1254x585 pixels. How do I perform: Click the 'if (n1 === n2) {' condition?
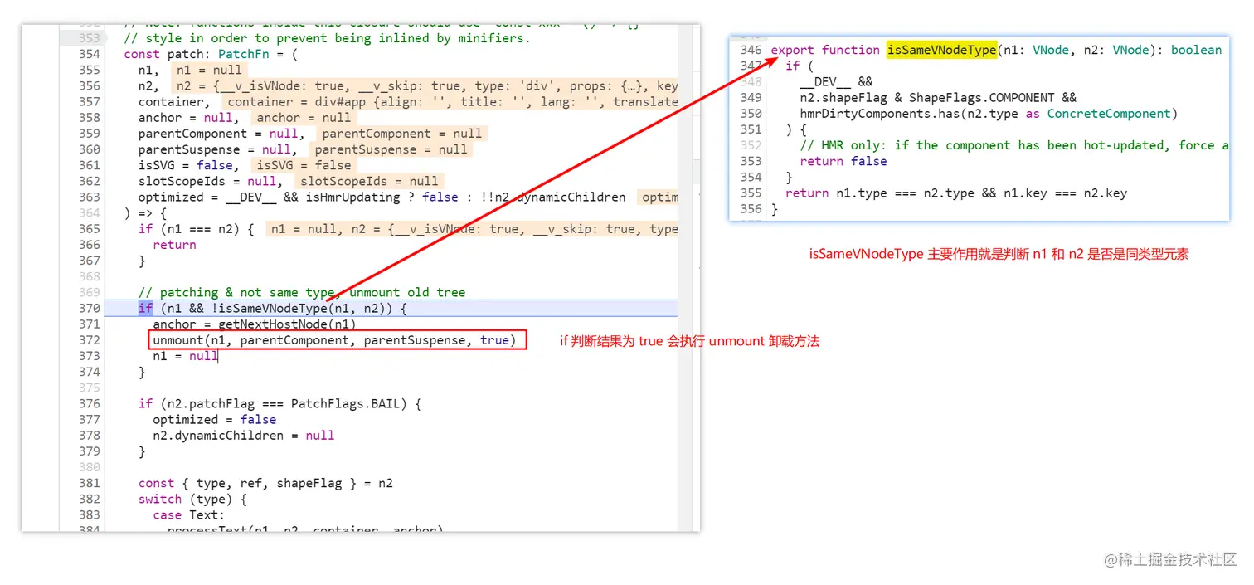[196, 229]
